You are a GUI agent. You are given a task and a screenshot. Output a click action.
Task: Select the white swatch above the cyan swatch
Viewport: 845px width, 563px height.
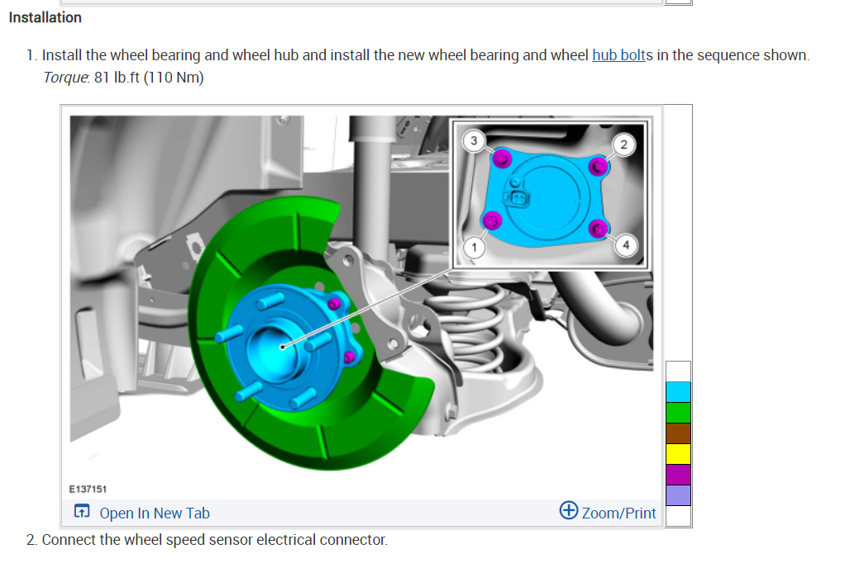tap(679, 371)
